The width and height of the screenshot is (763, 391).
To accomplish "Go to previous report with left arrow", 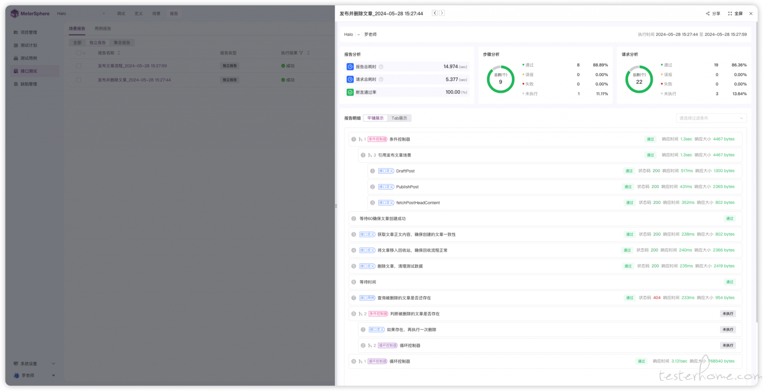I will tap(435, 13).
